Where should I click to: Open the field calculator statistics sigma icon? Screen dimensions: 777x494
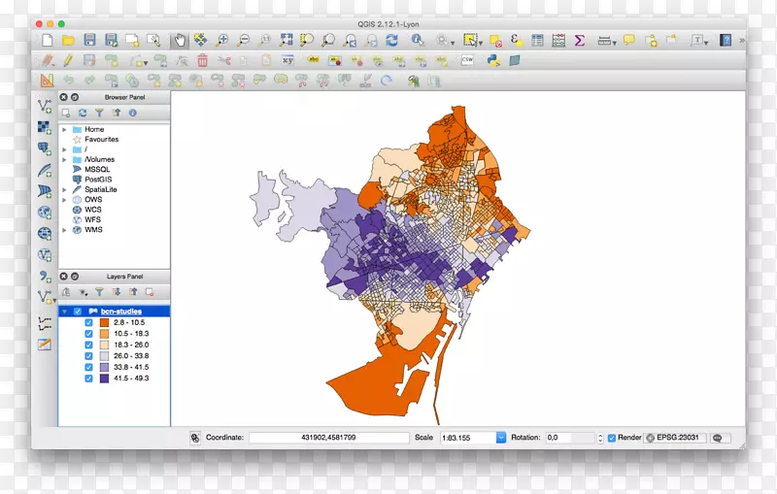click(580, 41)
